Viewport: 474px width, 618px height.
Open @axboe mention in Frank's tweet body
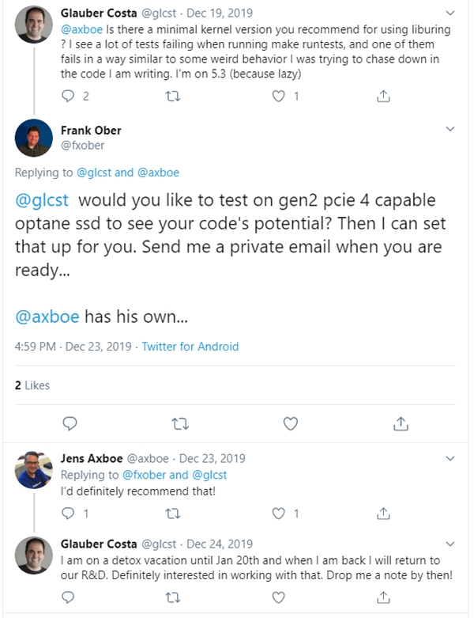(47, 317)
